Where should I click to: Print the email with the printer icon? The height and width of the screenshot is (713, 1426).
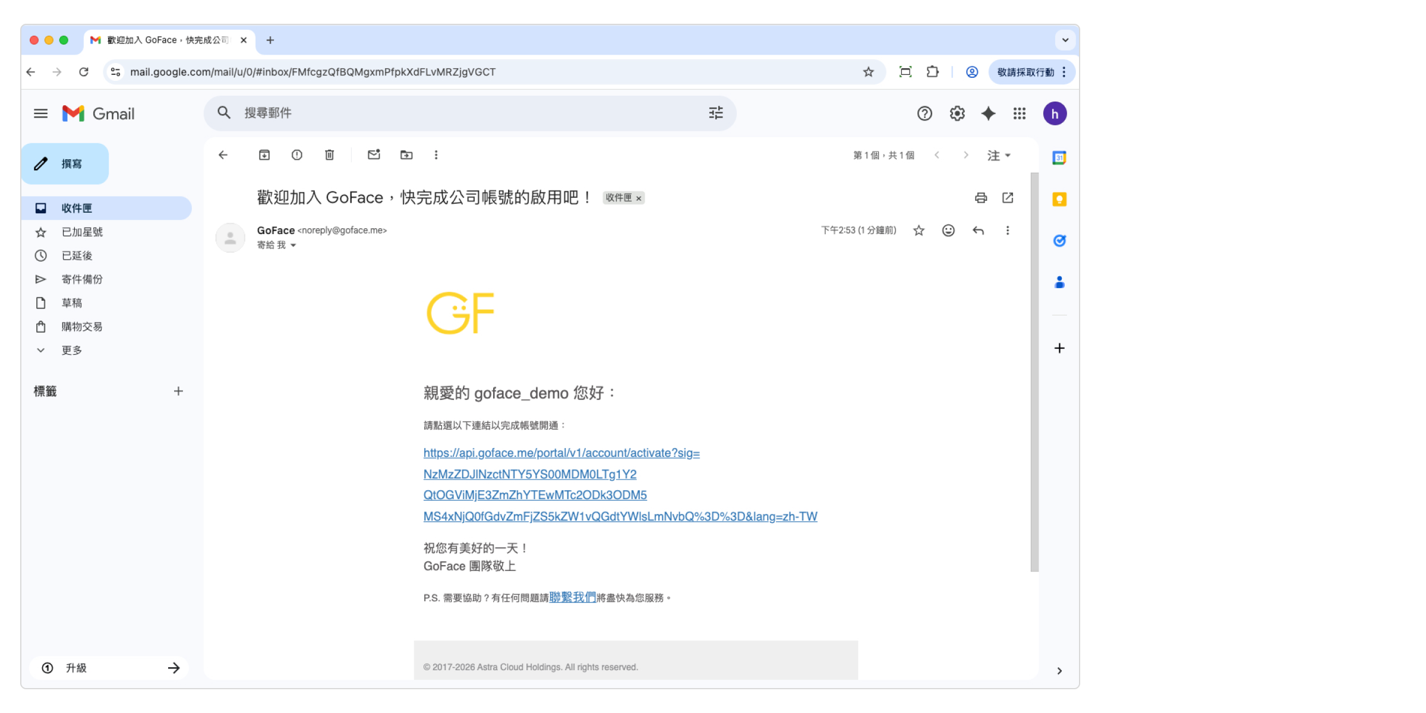click(981, 198)
